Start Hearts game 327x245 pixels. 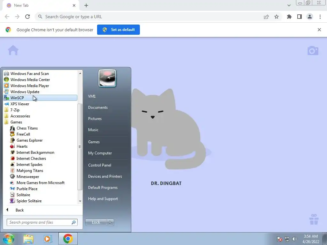pyautogui.click(x=22, y=146)
